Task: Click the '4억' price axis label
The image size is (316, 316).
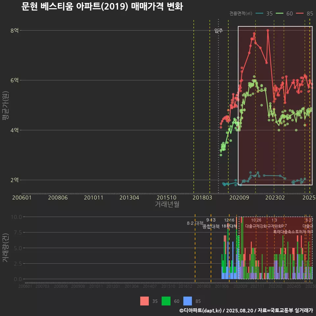Action: [x=14, y=130]
